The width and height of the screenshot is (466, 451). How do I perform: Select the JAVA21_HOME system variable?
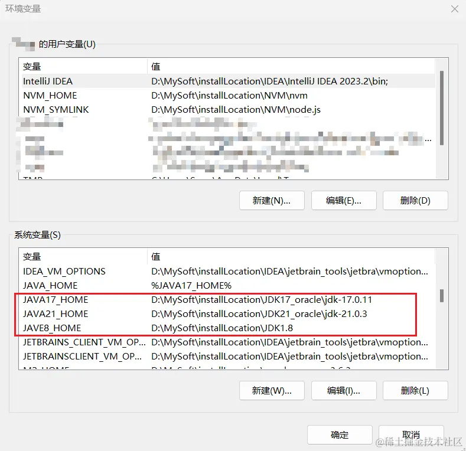pyautogui.click(x=56, y=314)
